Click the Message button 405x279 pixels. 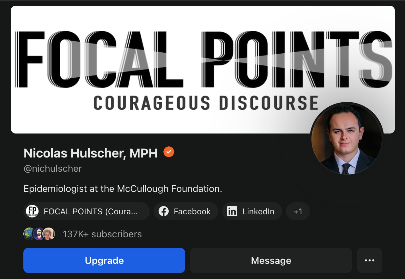pos(271,260)
